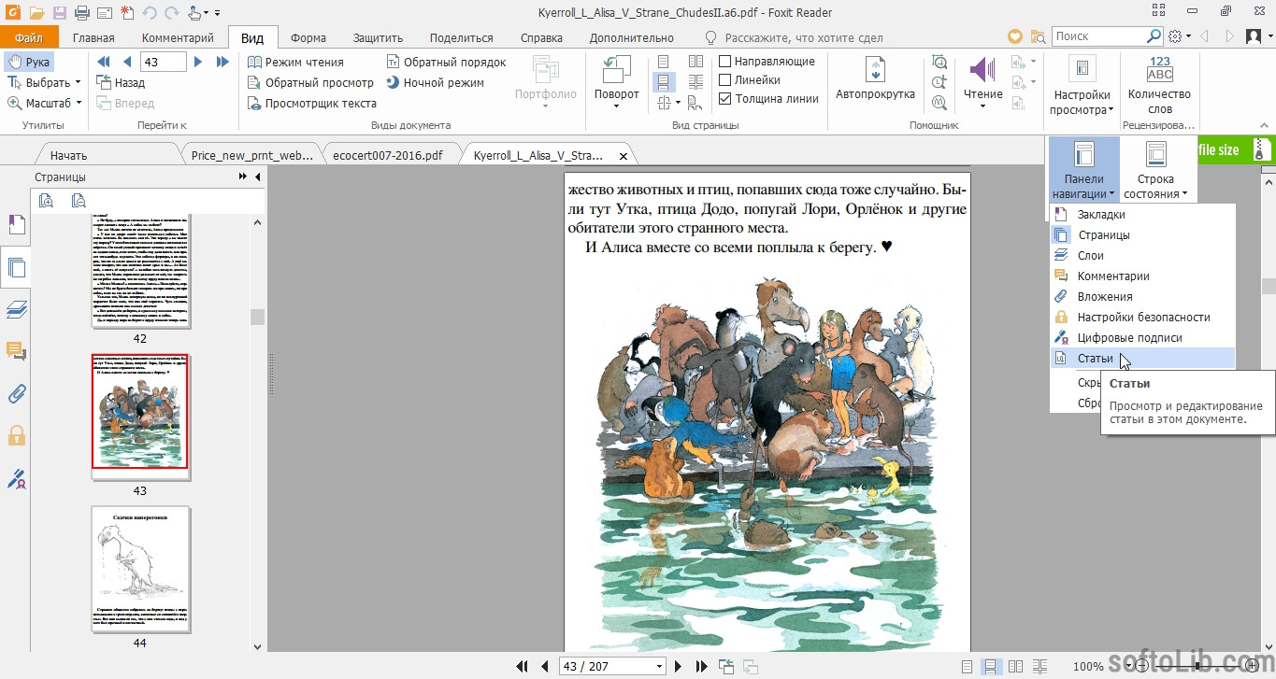Screen dimensions: 1276x679
Task: Switch on Ночной режим night mode
Action: coord(435,82)
